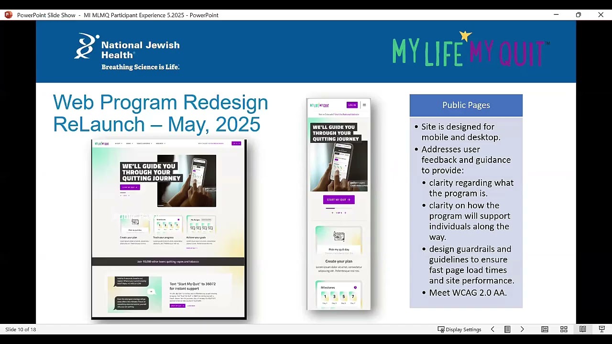This screenshot has width=612, height=344.
Task: Click the National Jewish Health logo
Action: [127, 52]
